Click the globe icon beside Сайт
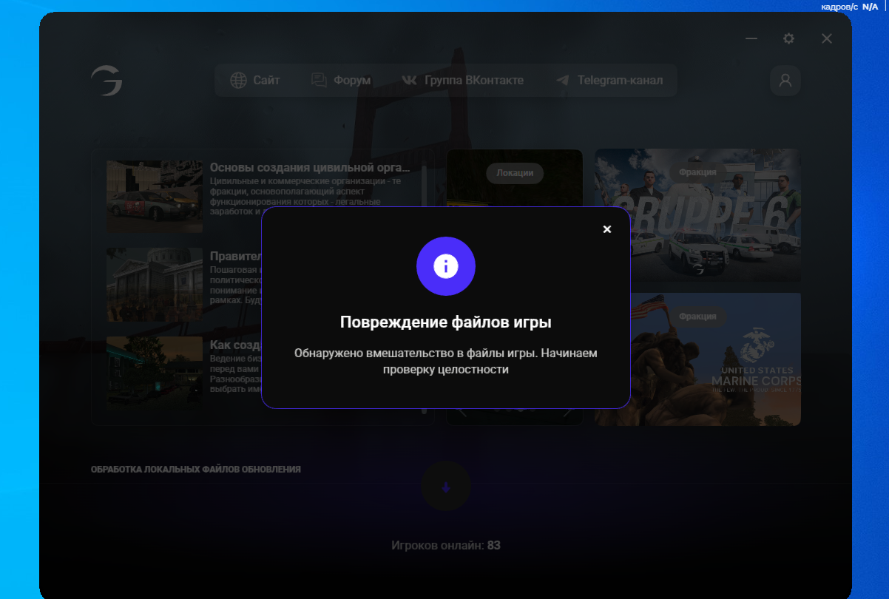 238,81
